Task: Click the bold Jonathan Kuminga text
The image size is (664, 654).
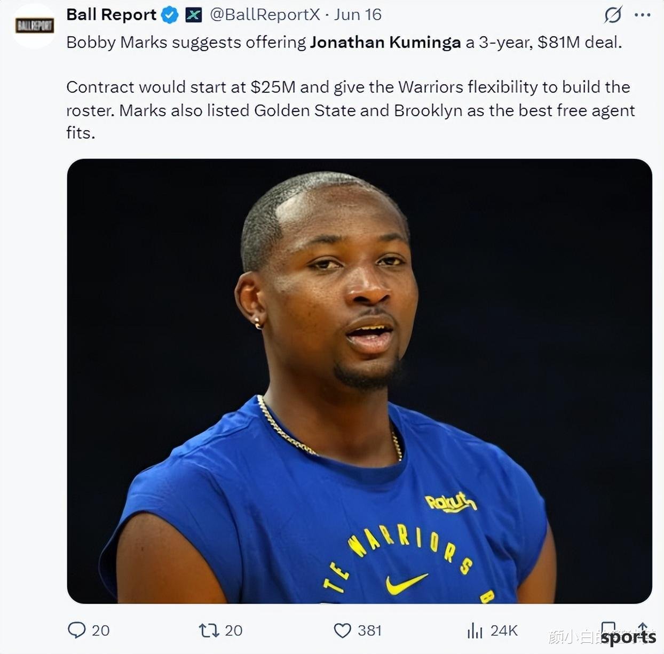Action: click(x=385, y=42)
